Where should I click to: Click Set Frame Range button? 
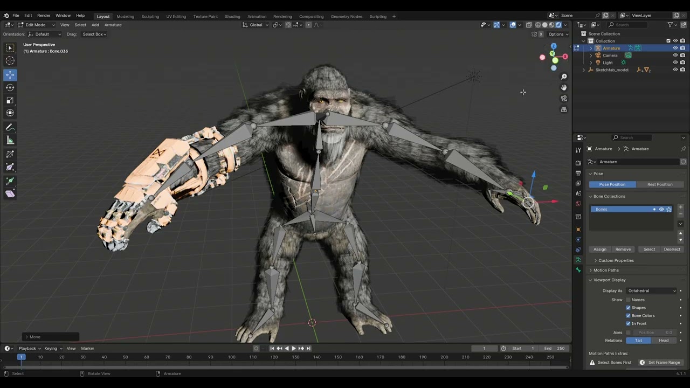661,363
